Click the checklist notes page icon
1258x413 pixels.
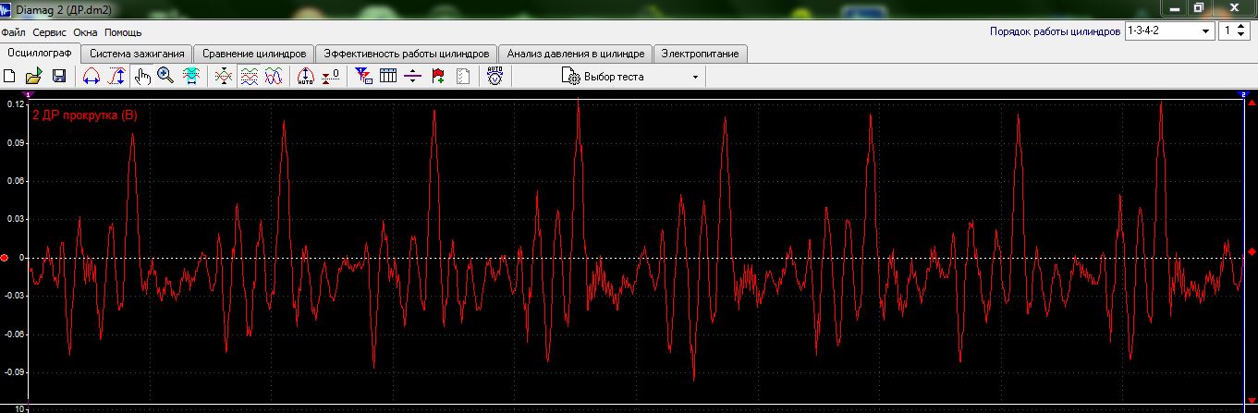pyautogui.click(x=463, y=77)
